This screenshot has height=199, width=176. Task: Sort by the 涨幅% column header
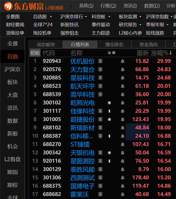tap(161, 53)
